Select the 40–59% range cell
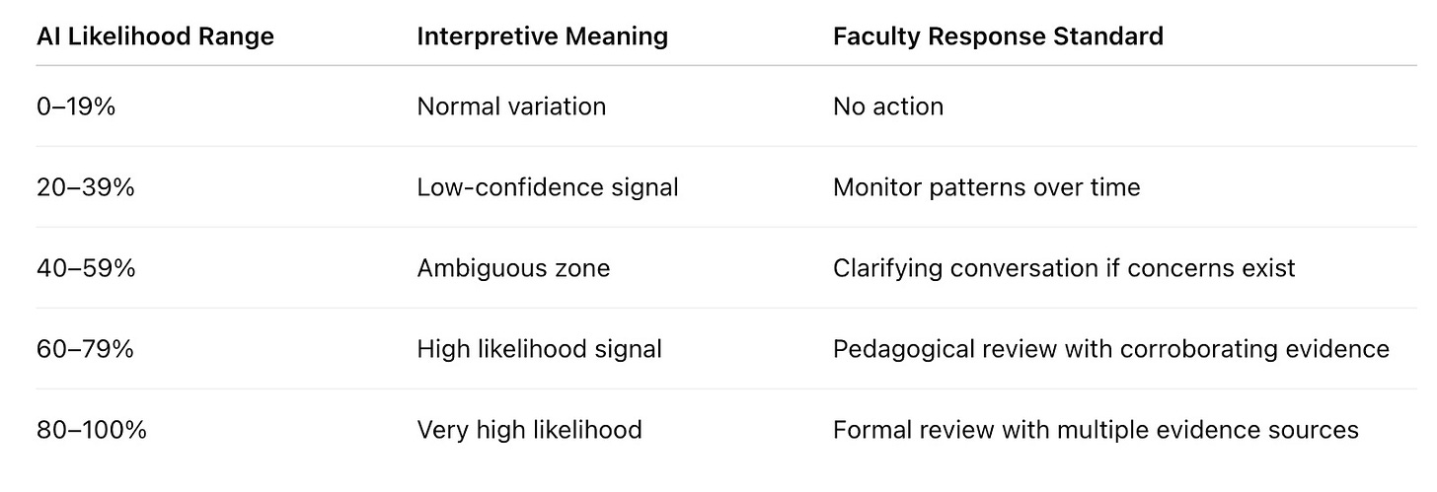This screenshot has height=492, width=1437. [x=86, y=268]
